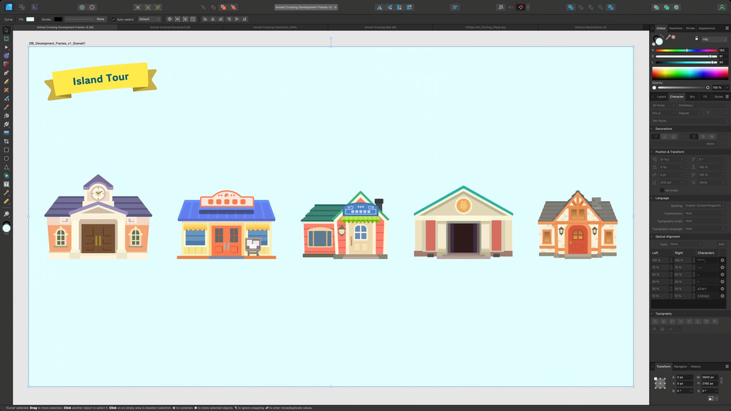Open the snapping options dropdown arrow
Viewport: 731px width, 411px height.
(x=528, y=7)
